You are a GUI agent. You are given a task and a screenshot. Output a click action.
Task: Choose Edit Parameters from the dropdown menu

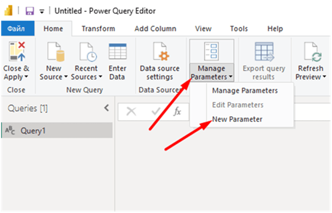pos(238,105)
